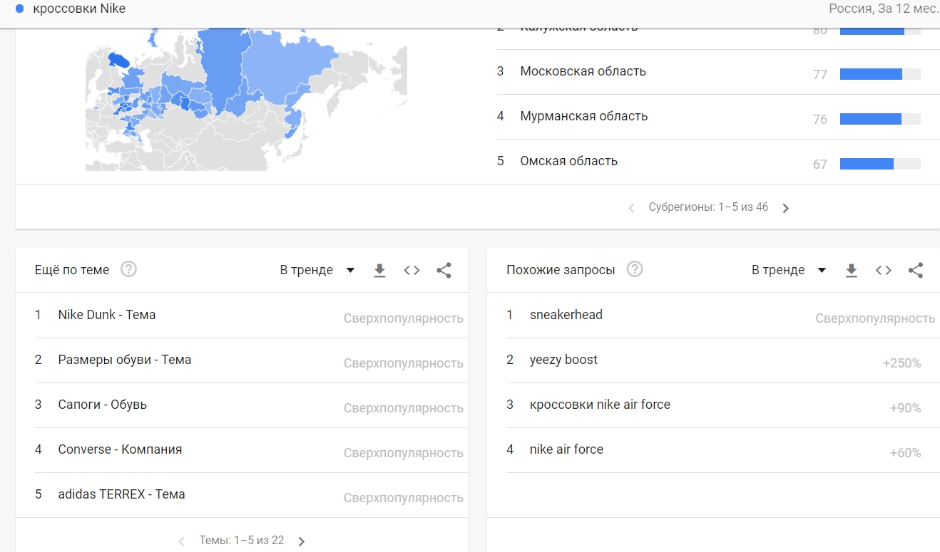Click the "Россия, За 12 мес." label
Screen dimensions: 940x552
tap(884, 9)
